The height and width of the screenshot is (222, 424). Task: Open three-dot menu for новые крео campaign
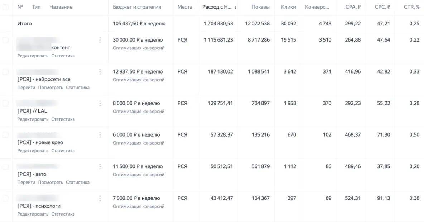[100, 135]
